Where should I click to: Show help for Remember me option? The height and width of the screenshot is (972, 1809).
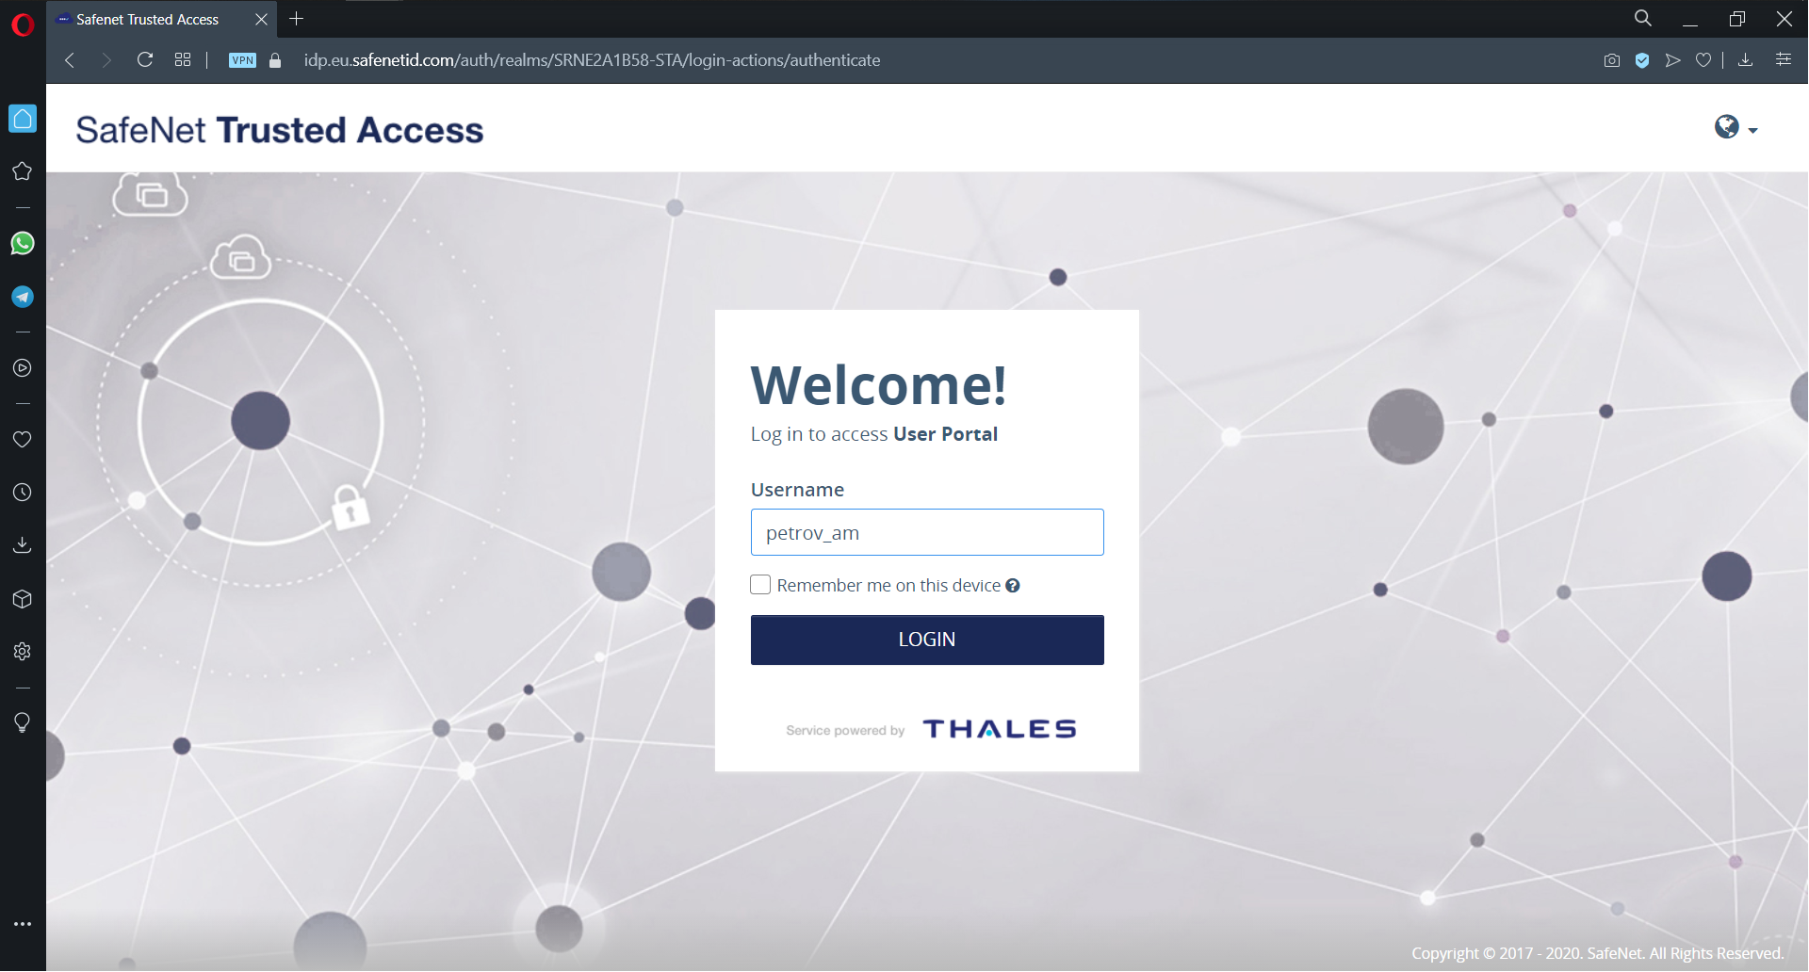(1013, 586)
